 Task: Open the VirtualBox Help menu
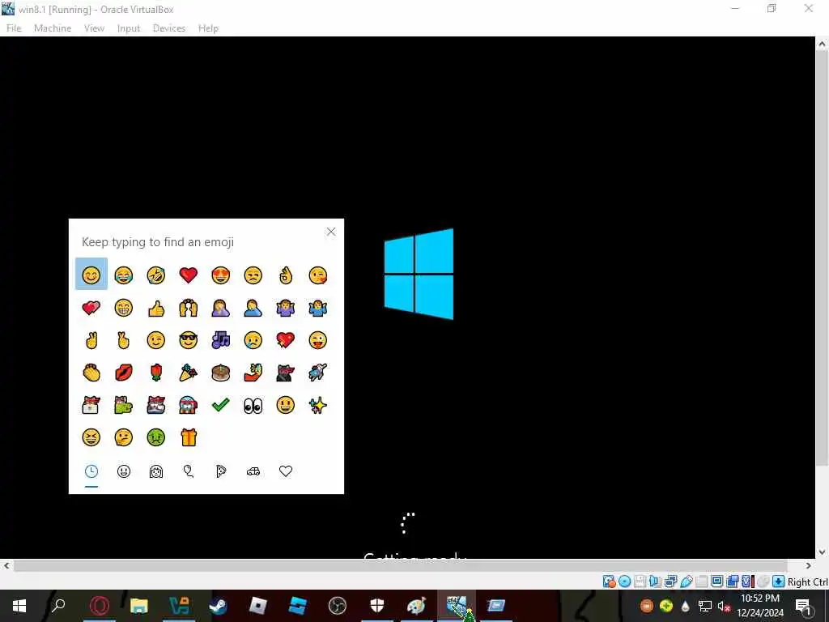(x=208, y=28)
